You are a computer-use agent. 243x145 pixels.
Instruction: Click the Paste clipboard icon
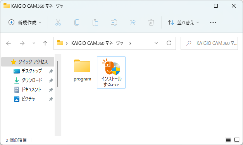click(x=95, y=22)
